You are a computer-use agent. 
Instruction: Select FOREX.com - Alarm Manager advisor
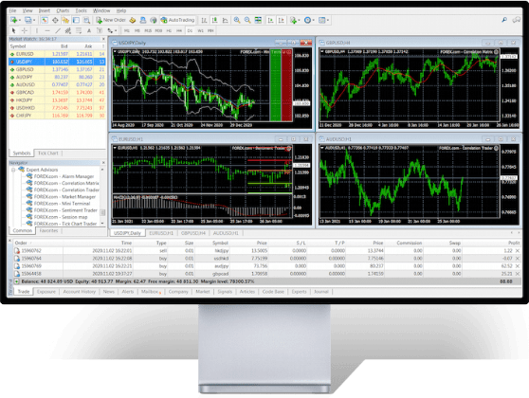coord(64,176)
